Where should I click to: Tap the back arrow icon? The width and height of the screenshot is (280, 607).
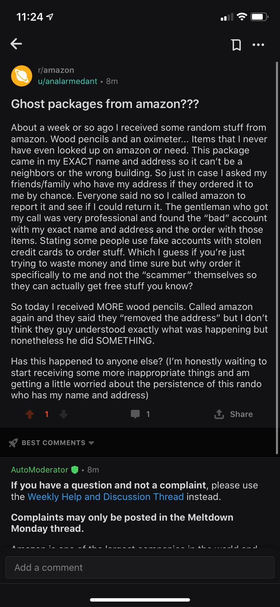[x=16, y=44]
